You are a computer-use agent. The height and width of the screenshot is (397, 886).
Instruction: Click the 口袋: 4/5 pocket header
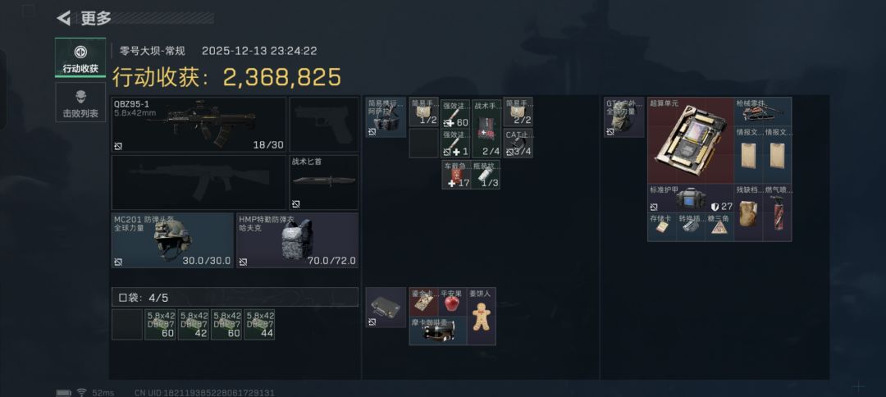(235, 297)
